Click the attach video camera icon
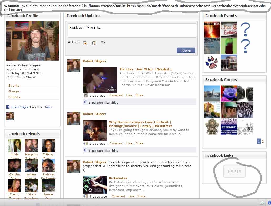271x206 pixels. pyautogui.click(x=103, y=43)
